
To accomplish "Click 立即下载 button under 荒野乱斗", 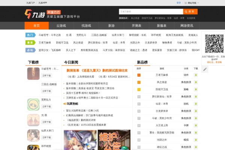I will 46,106.
